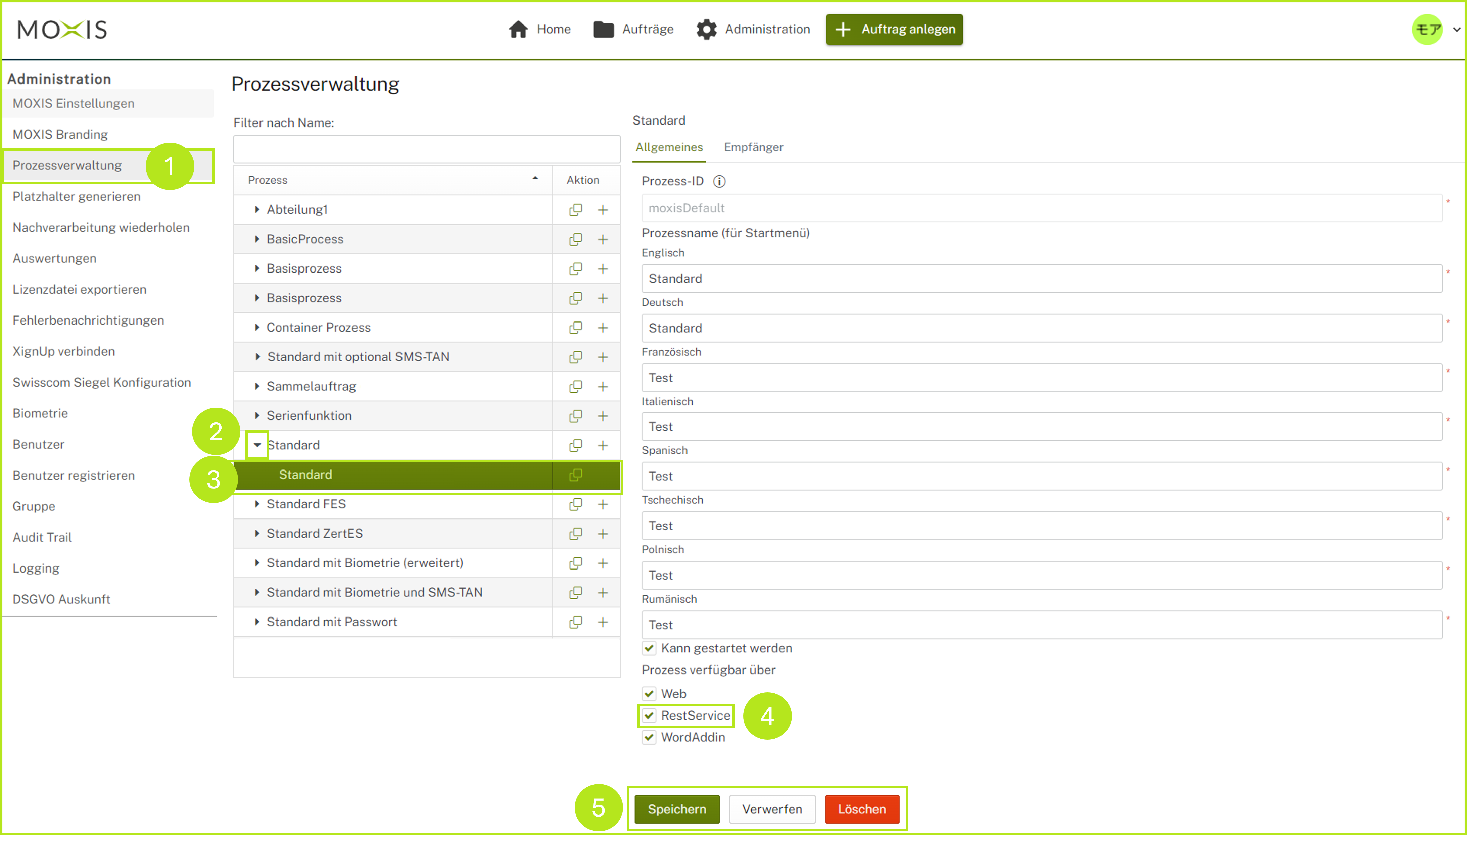The height and width of the screenshot is (841, 1467).
Task: Open user avatar dropdown arrow
Action: (1456, 30)
